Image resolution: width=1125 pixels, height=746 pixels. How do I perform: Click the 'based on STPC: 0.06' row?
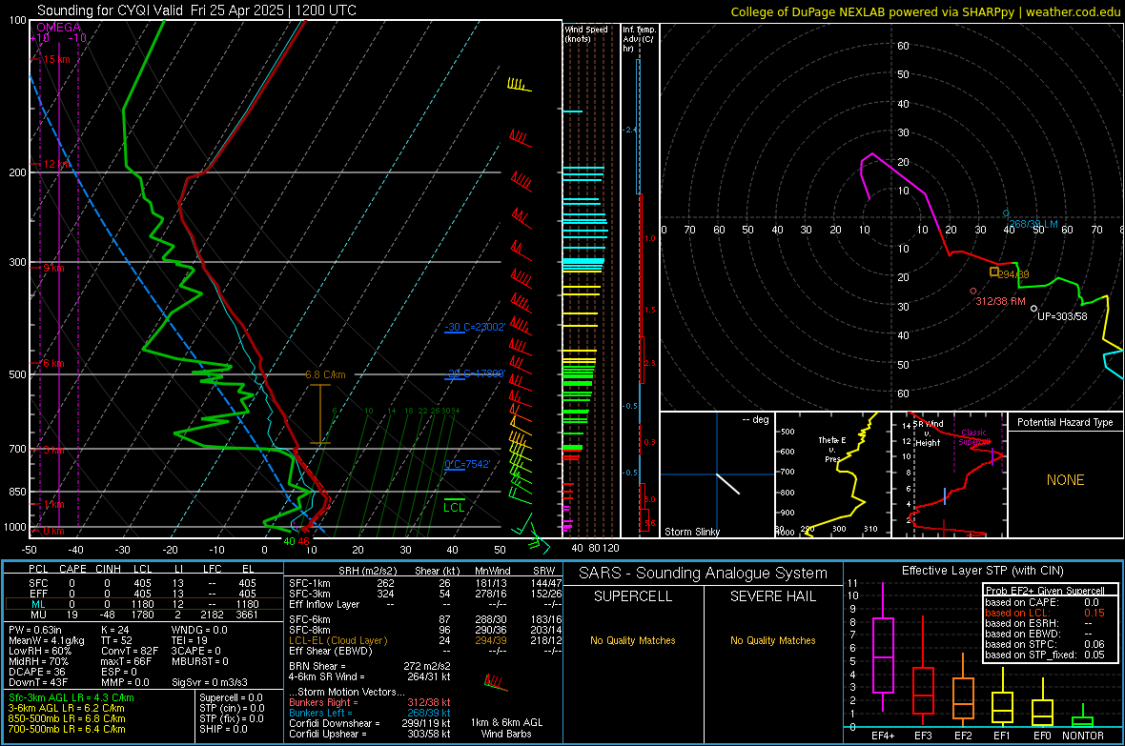(1045, 644)
